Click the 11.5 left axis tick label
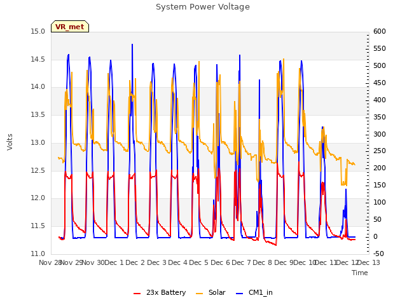407x305 pixels. (x=38, y=226)
